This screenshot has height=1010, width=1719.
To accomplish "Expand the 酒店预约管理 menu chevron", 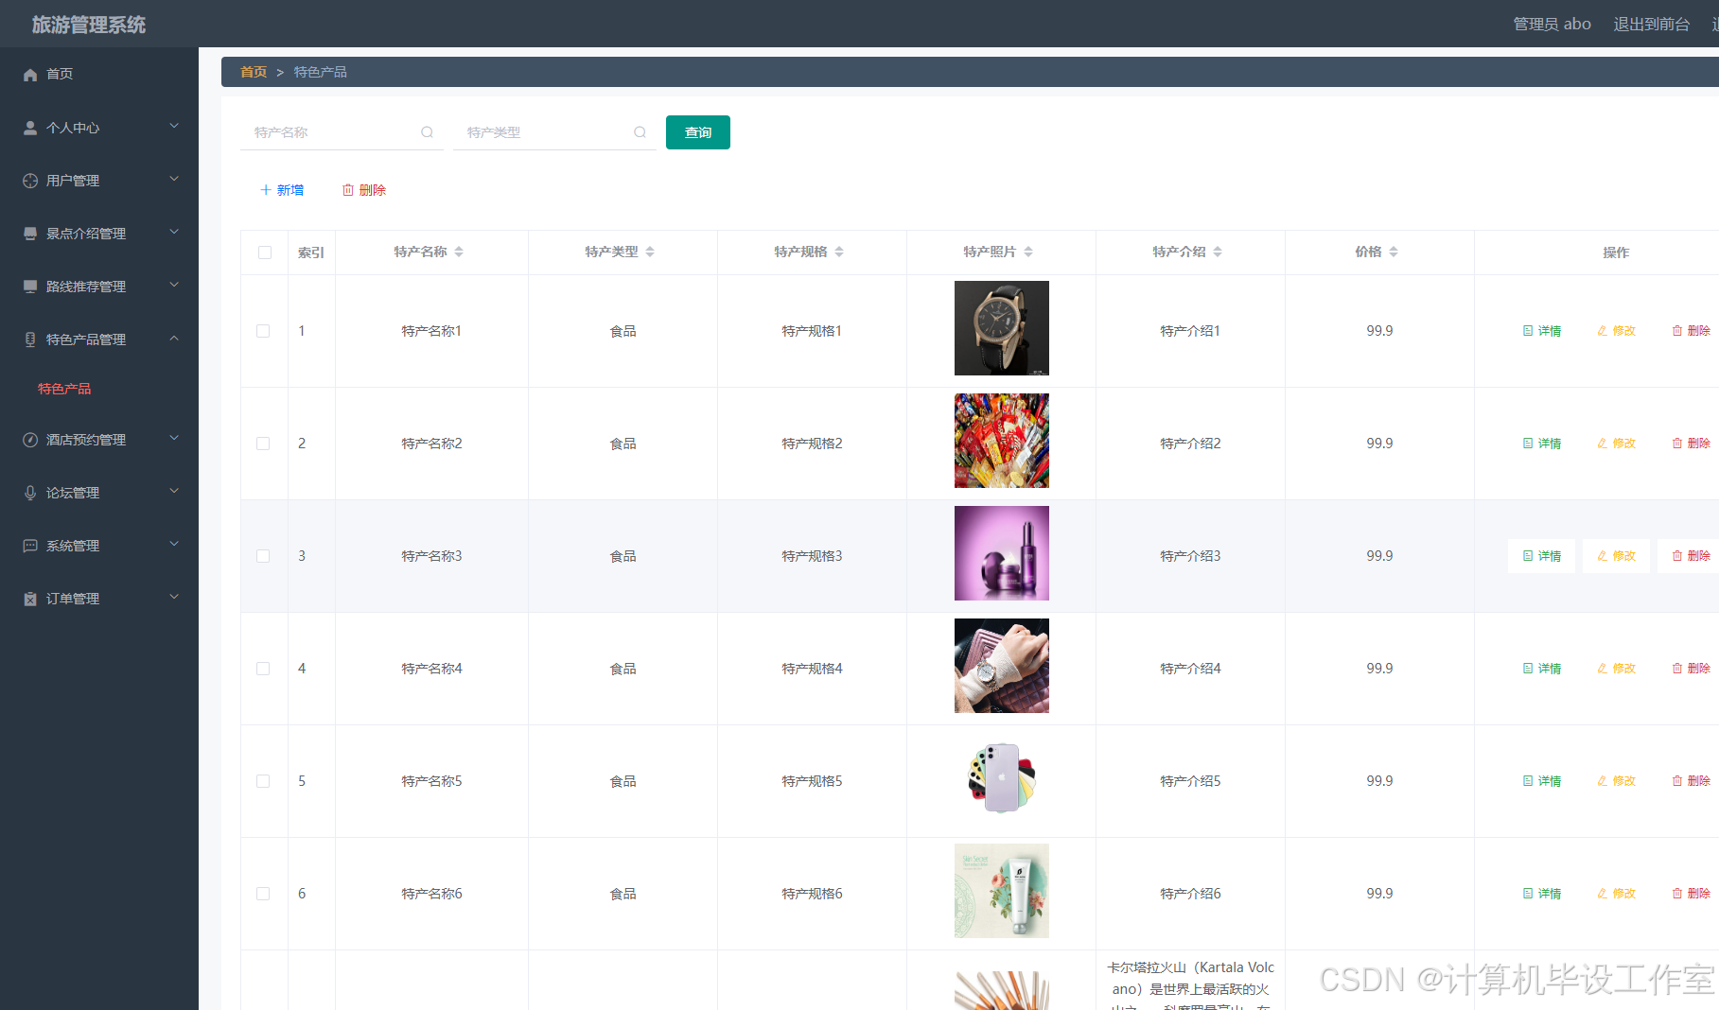I will [x=174, y=438].
